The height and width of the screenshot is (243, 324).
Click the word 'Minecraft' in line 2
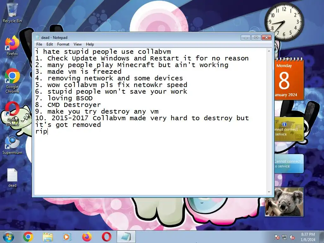point(136,65)
